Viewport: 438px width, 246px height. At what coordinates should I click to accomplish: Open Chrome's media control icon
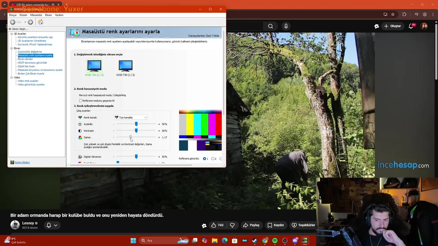(x=416, y=14)
